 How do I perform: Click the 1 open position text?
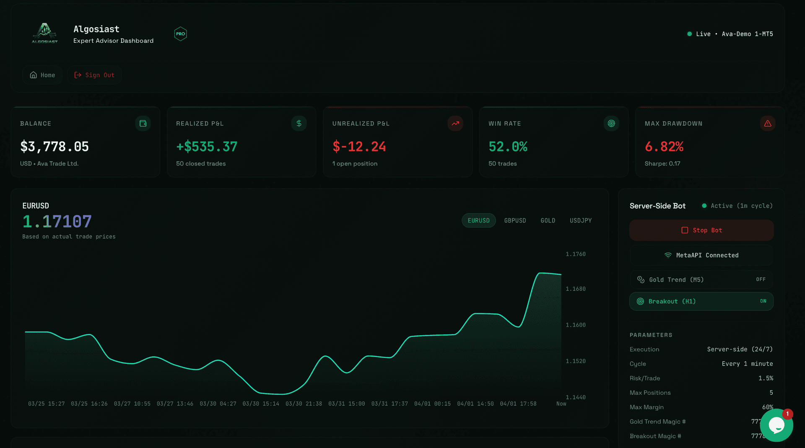355,163
